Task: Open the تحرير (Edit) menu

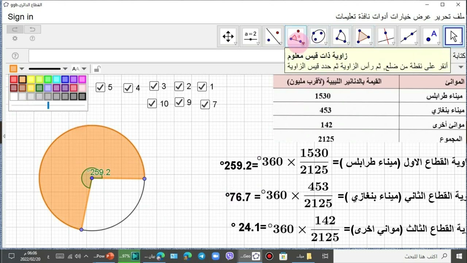Action: [443, 17]
